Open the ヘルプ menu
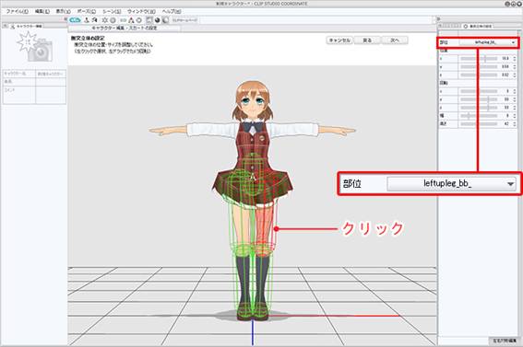The width and height of the screenshot is (523, 347). [172, 11]
